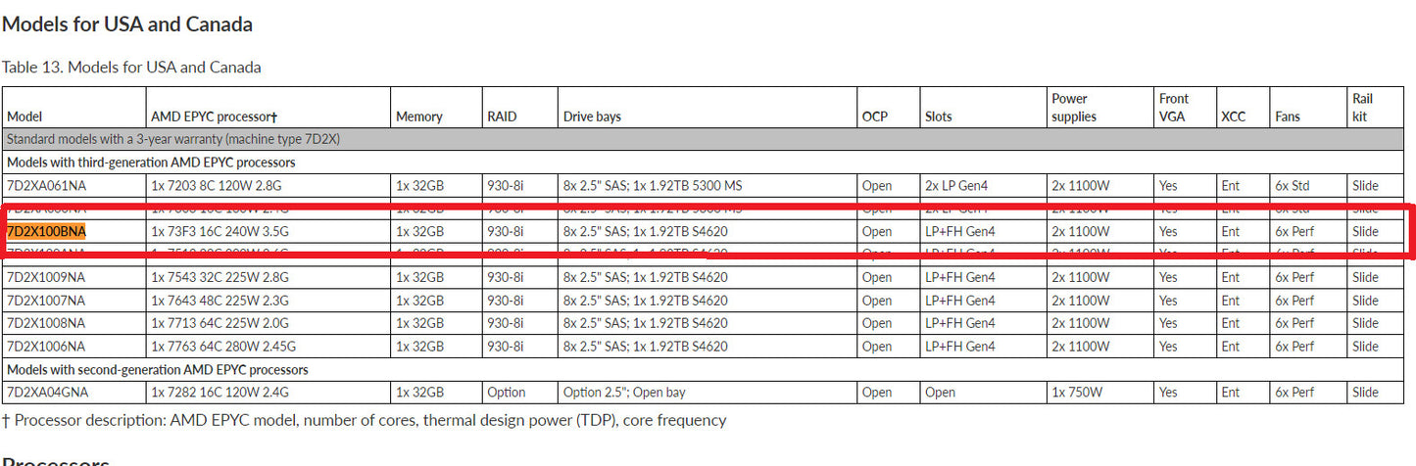Image resolution: width=1416 pixels, height=466 pixels.
Task: Click the "1x 750W" power supply cell
Action: click(x=1079, y=393)
